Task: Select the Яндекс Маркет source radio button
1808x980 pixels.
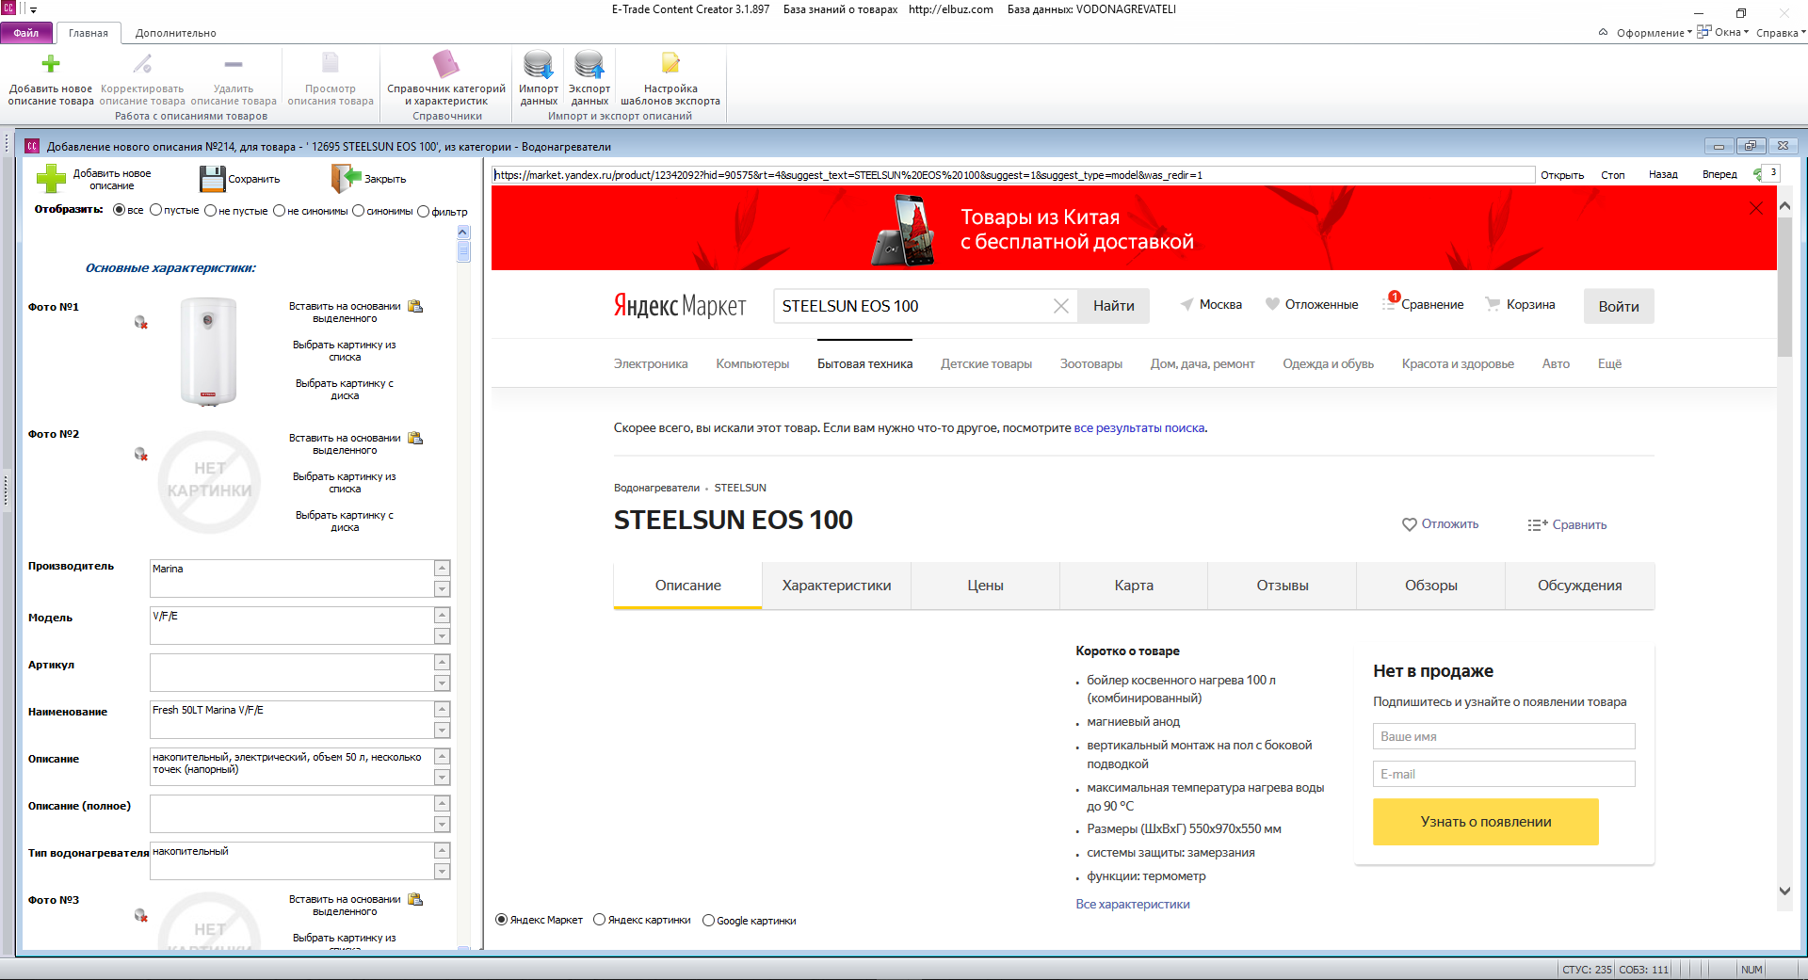Action: click(502, 920)
